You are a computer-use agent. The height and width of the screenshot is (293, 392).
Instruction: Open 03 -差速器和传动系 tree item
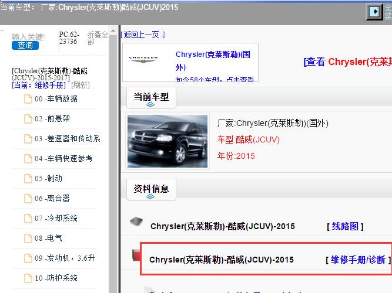click(x=68, y=139)
